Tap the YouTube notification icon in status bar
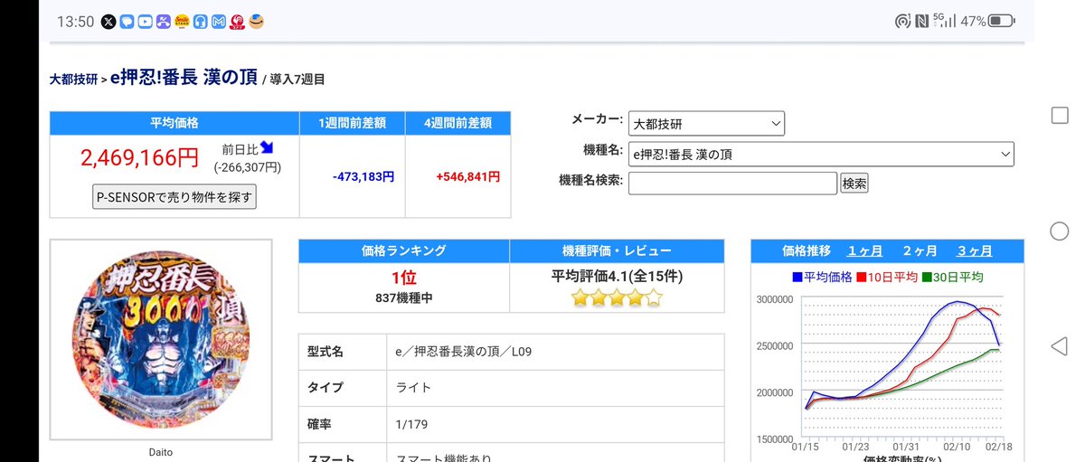Screen dimensions: 1085x462 coord(146,22)
